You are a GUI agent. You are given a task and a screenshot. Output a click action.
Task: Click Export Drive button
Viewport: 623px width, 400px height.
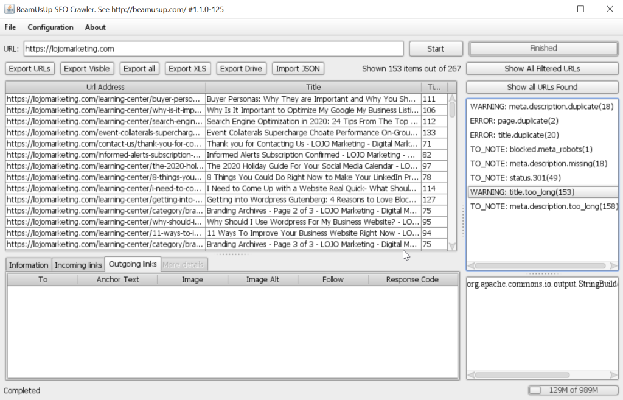pyautogui.click(x=241, y=68)
